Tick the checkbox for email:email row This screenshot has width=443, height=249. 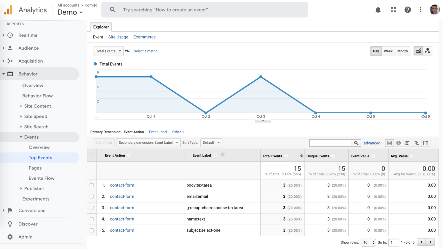[x=92, y=196]
